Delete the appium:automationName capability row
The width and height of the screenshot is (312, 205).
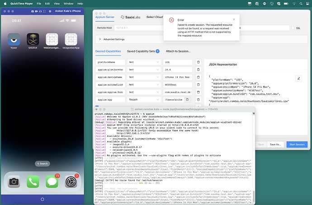(198, 84)
